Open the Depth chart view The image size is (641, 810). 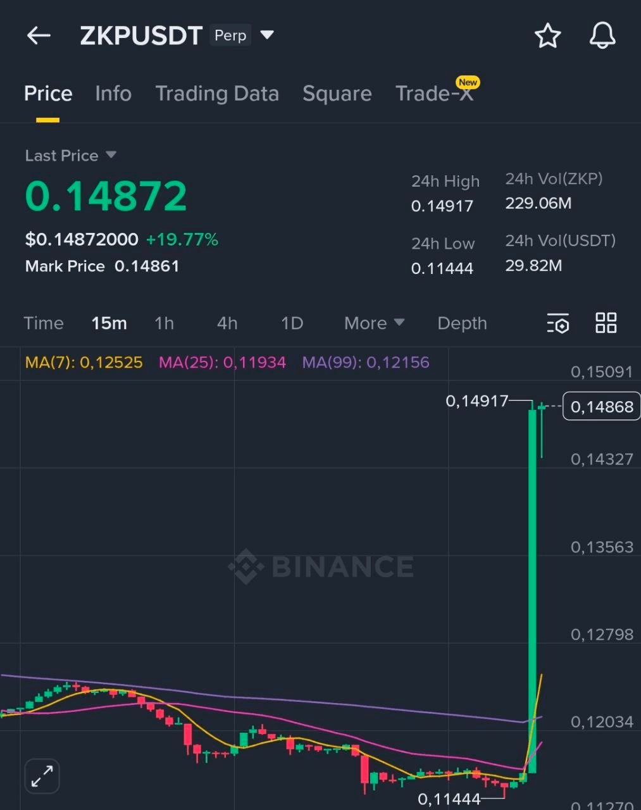click(462, 323)
